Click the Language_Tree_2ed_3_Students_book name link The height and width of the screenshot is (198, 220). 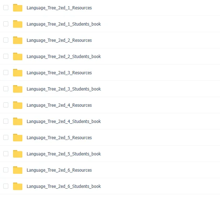click(x=64, y=89)
